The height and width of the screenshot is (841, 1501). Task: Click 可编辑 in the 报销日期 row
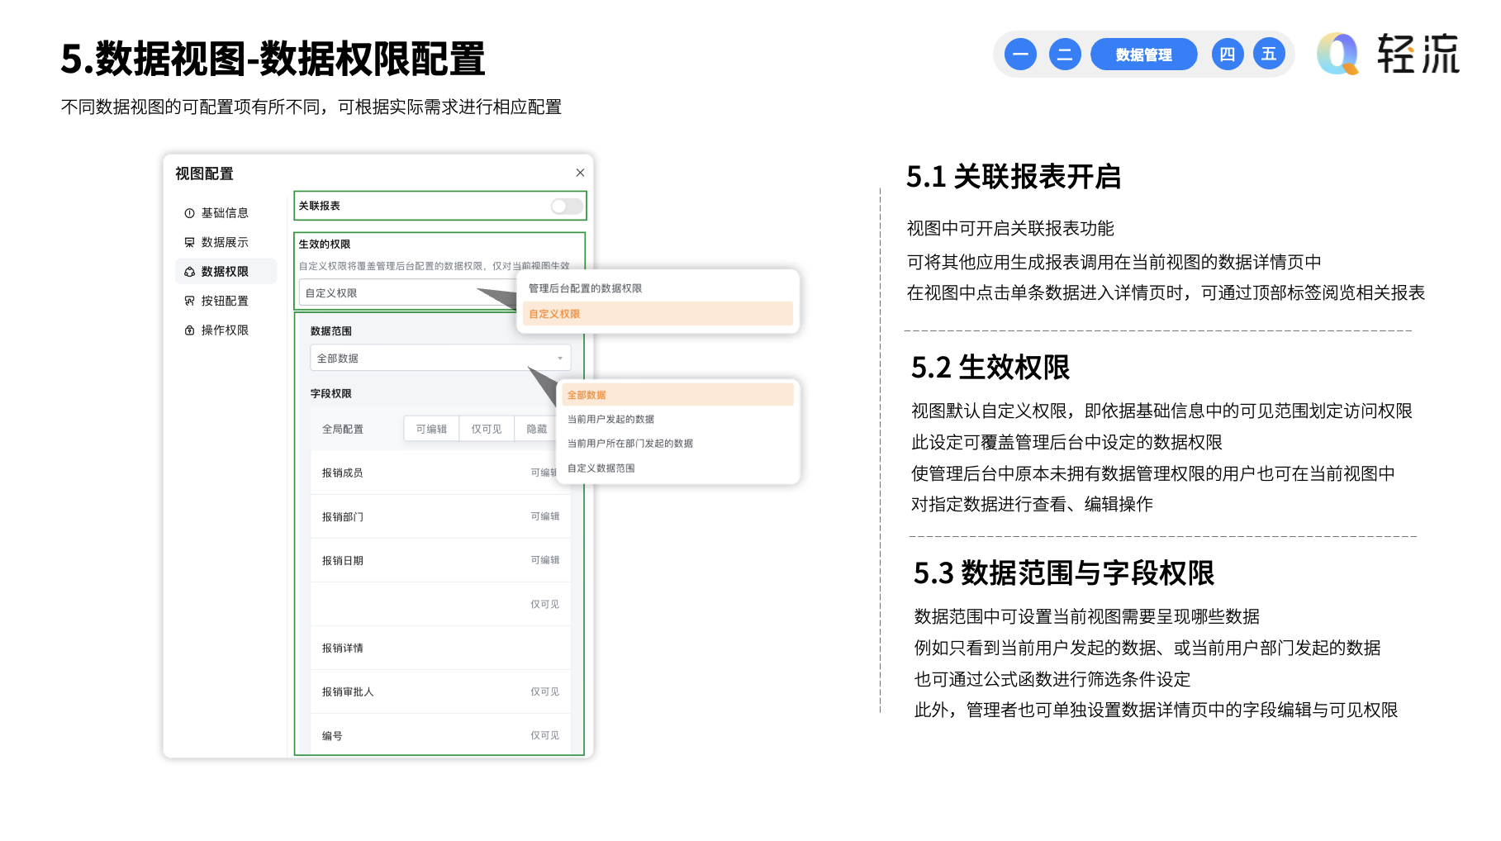(x=544, y=560)
